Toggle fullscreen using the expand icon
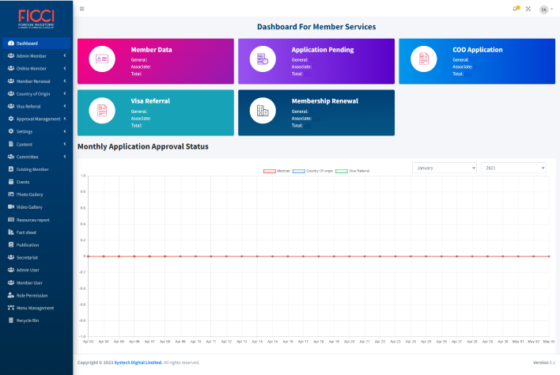Viewport: 560px width, 375px height. pos(528,9)
